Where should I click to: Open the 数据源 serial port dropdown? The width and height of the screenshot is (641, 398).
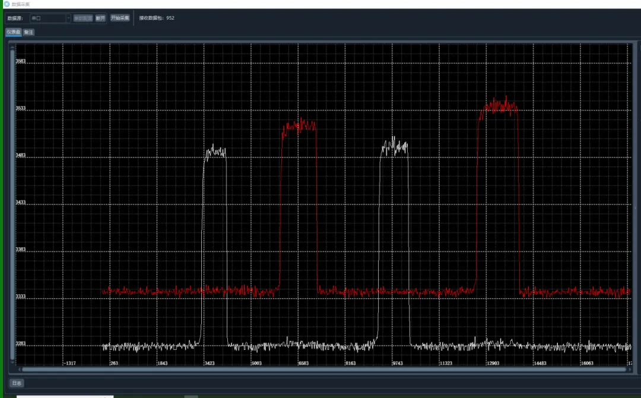[50, 18]
